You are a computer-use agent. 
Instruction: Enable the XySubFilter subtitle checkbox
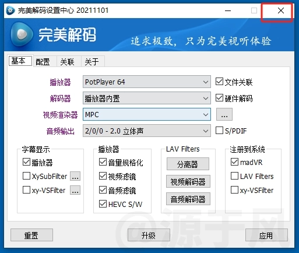26,176
